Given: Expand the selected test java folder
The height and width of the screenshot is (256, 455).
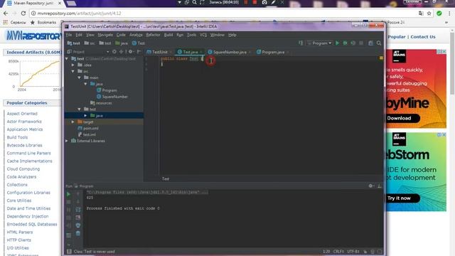Looking at the screenshot, I should (x=85, y=115).
